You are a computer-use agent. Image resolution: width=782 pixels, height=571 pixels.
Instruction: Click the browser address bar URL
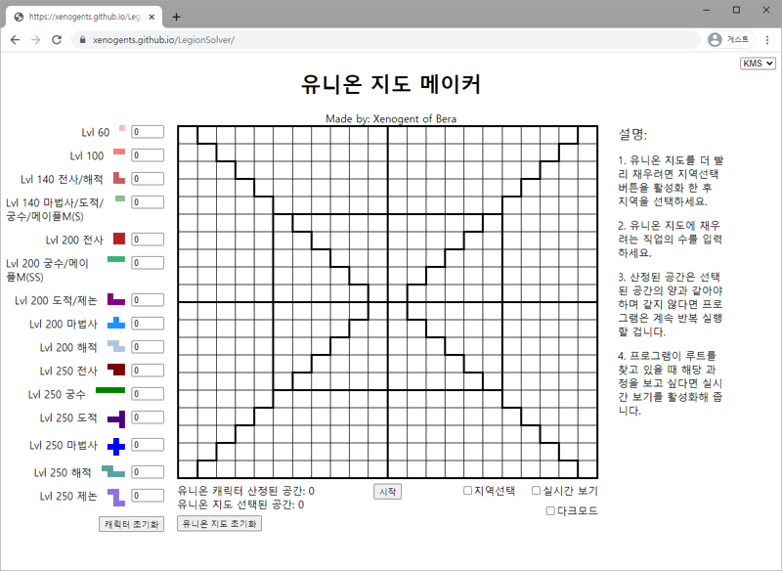click(x=163, y=40)
